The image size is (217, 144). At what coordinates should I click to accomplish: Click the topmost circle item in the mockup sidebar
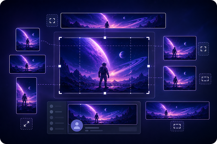[x=51, y=106]
